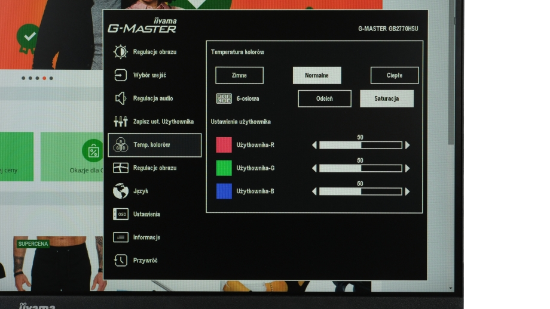Increase Użytkownika-G with right arrow
The image size is (550, 309).
pyautogui.click(x=407, y=168)
